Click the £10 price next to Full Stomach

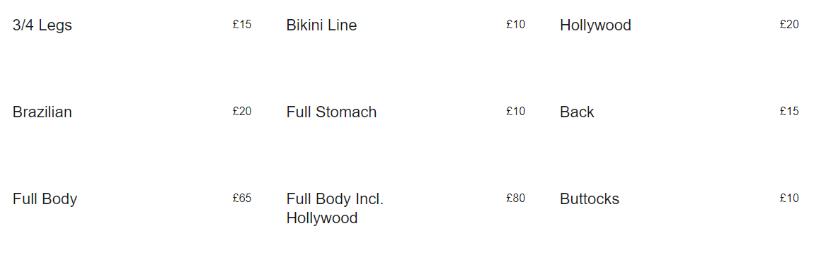tap(516, 111)
